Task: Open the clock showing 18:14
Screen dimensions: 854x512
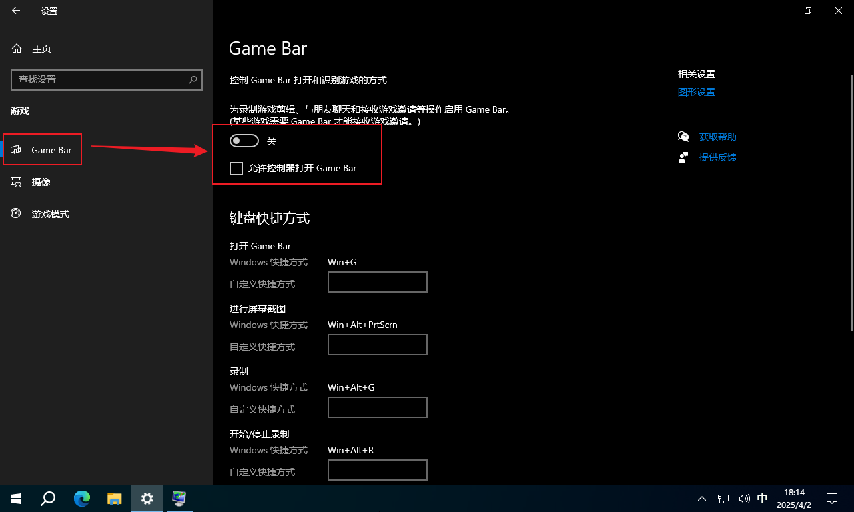Action: [x=794, y=498]
